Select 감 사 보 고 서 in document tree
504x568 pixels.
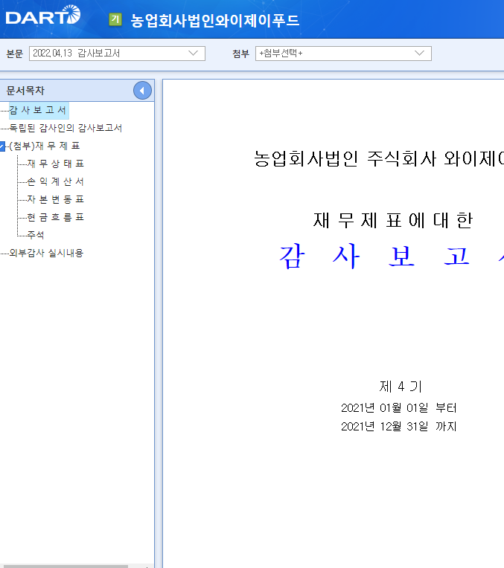(x=38, y=110)
